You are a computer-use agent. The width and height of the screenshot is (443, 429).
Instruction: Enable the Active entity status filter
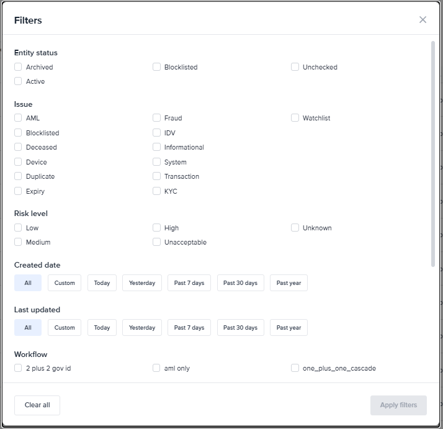coord(19,81)
